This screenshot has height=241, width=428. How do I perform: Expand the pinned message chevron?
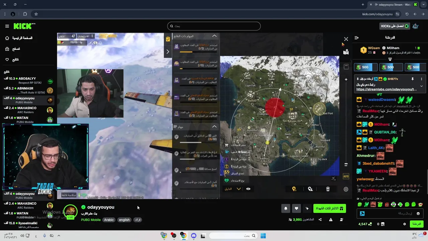[421, 86]
